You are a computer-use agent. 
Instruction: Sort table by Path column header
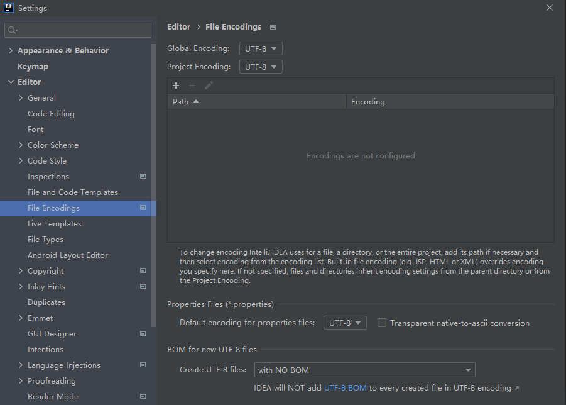257,102
